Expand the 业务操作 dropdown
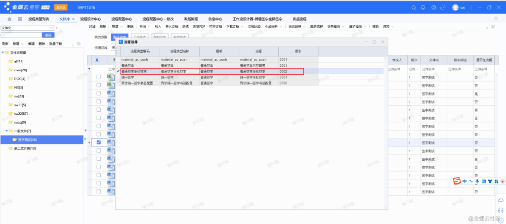Image resolution: width=506 pixels, height=224 pixels. [343, 27]
